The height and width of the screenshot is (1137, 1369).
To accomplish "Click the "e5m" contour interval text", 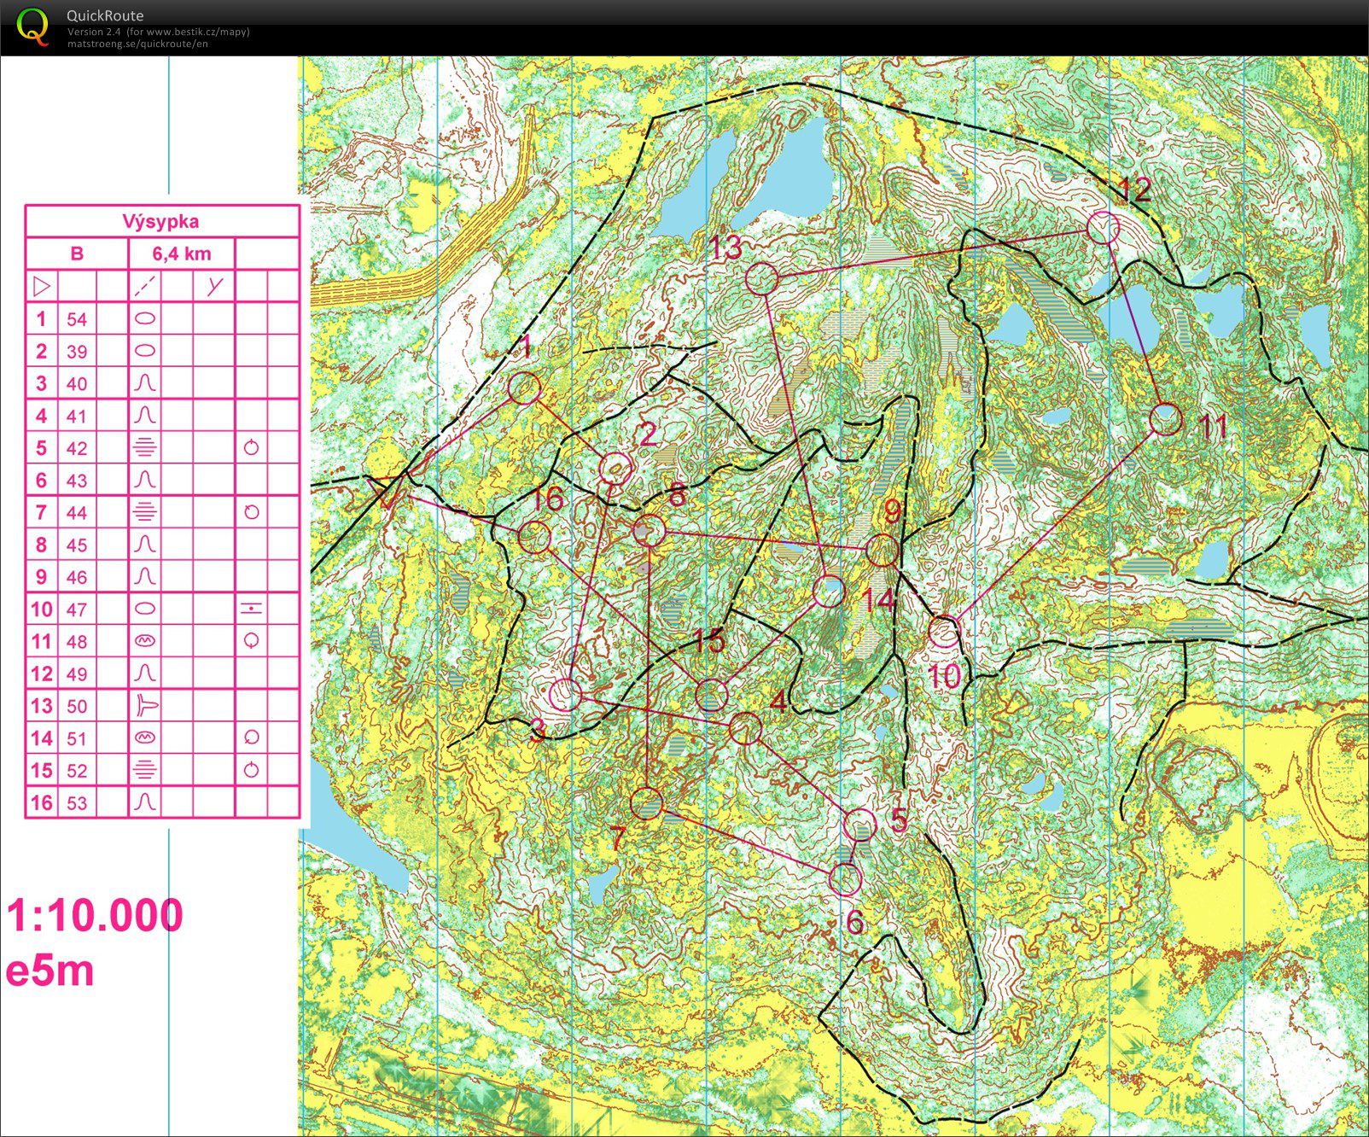I will point(50,971).
